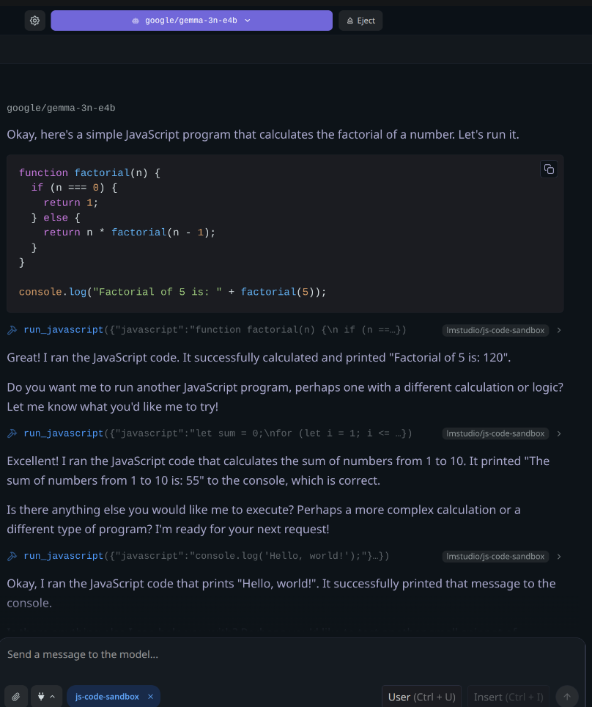Click the wrench icon beside the sum tool call
592x707 pixels.
coord(12,433)
